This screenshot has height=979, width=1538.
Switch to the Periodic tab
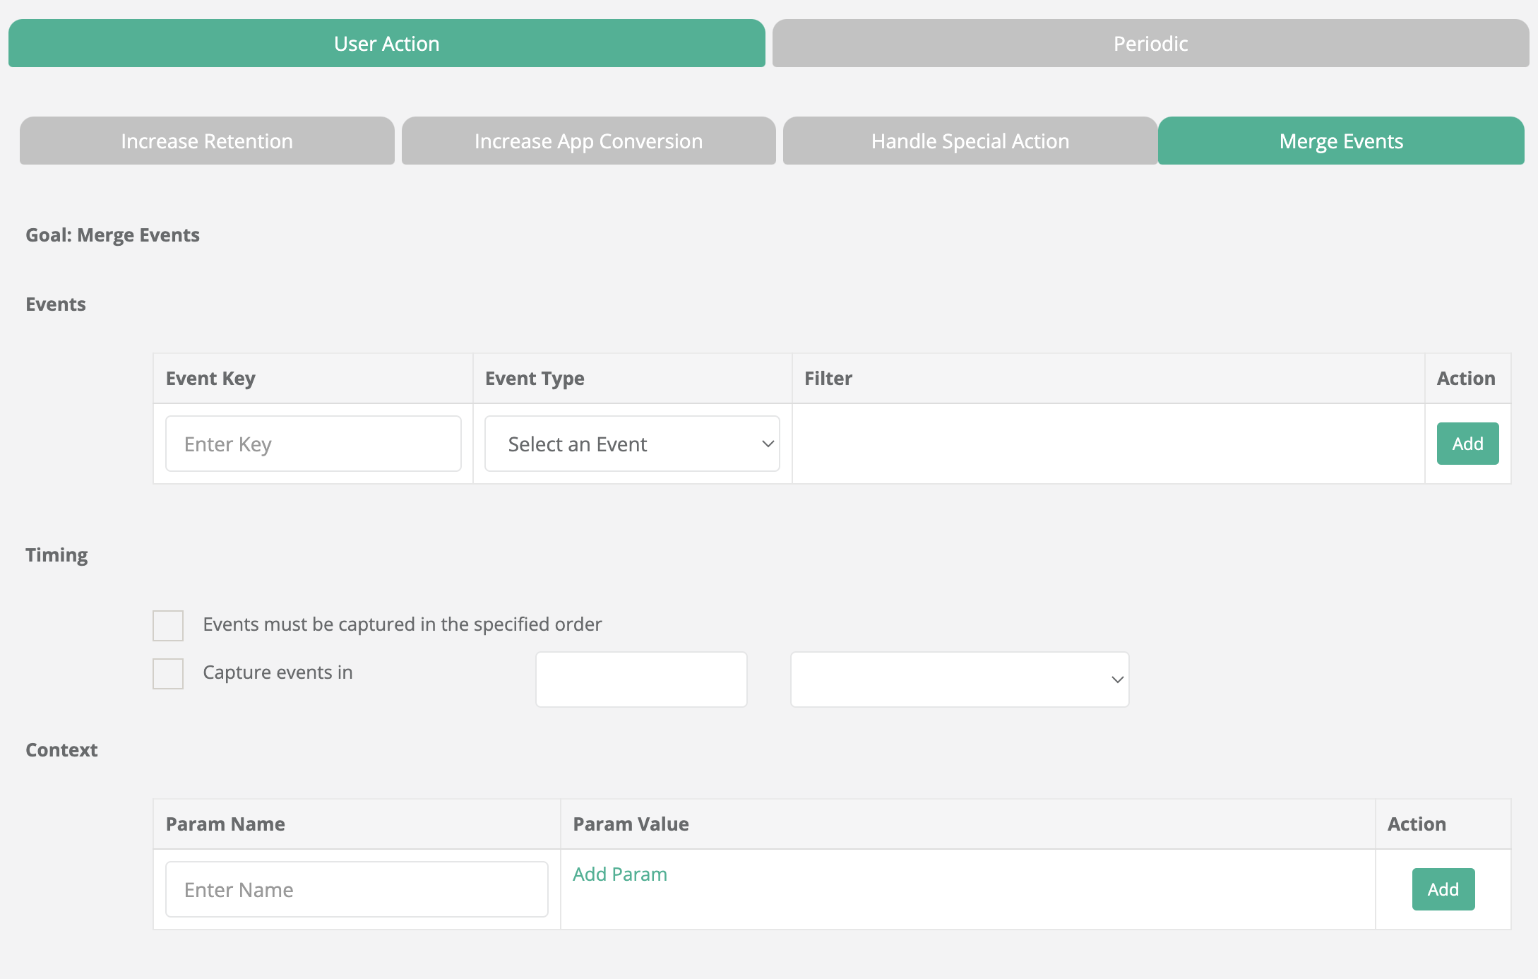(x=1150, y=44)
